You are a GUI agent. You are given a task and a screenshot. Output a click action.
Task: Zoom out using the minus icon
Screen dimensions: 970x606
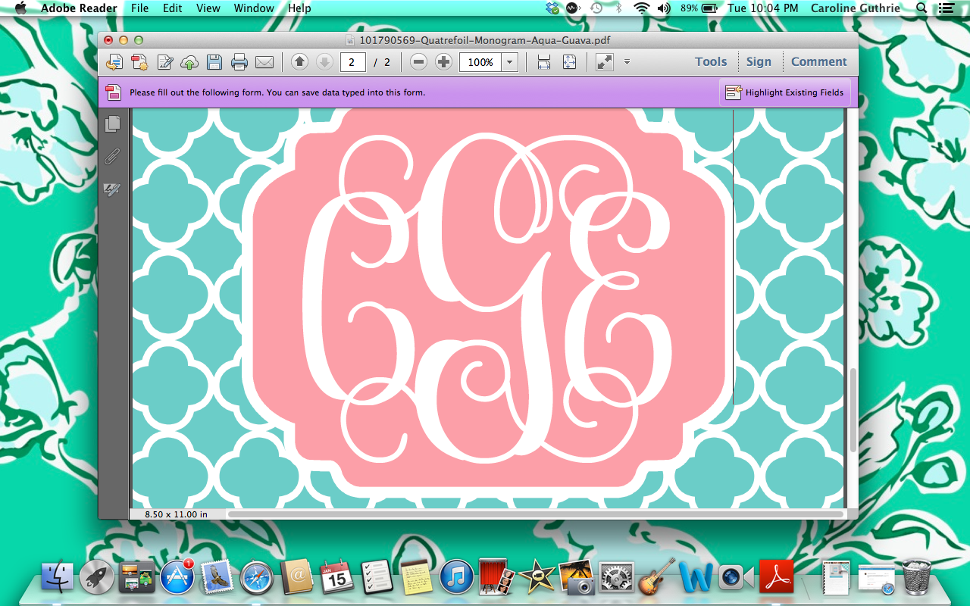pyautogui.click(x=418, y=62)
